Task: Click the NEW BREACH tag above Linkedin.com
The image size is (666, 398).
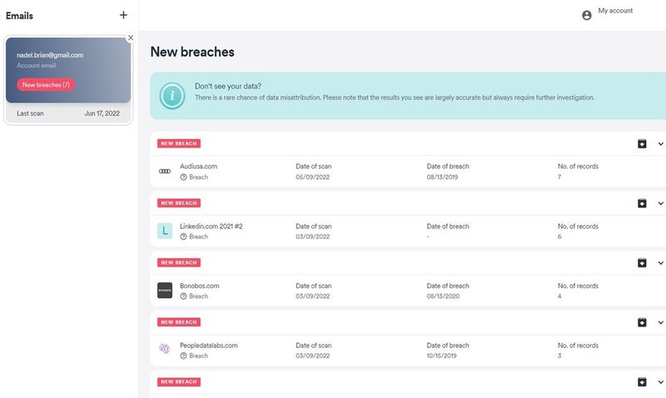Action: pos(179,203)
